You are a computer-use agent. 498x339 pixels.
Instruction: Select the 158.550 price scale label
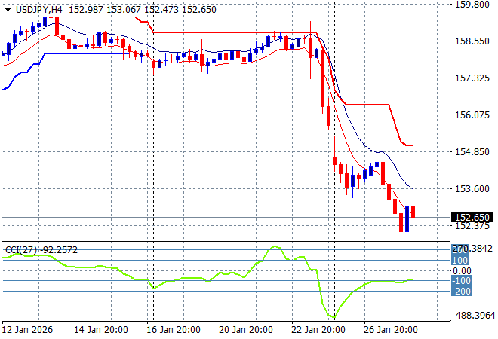472,41
